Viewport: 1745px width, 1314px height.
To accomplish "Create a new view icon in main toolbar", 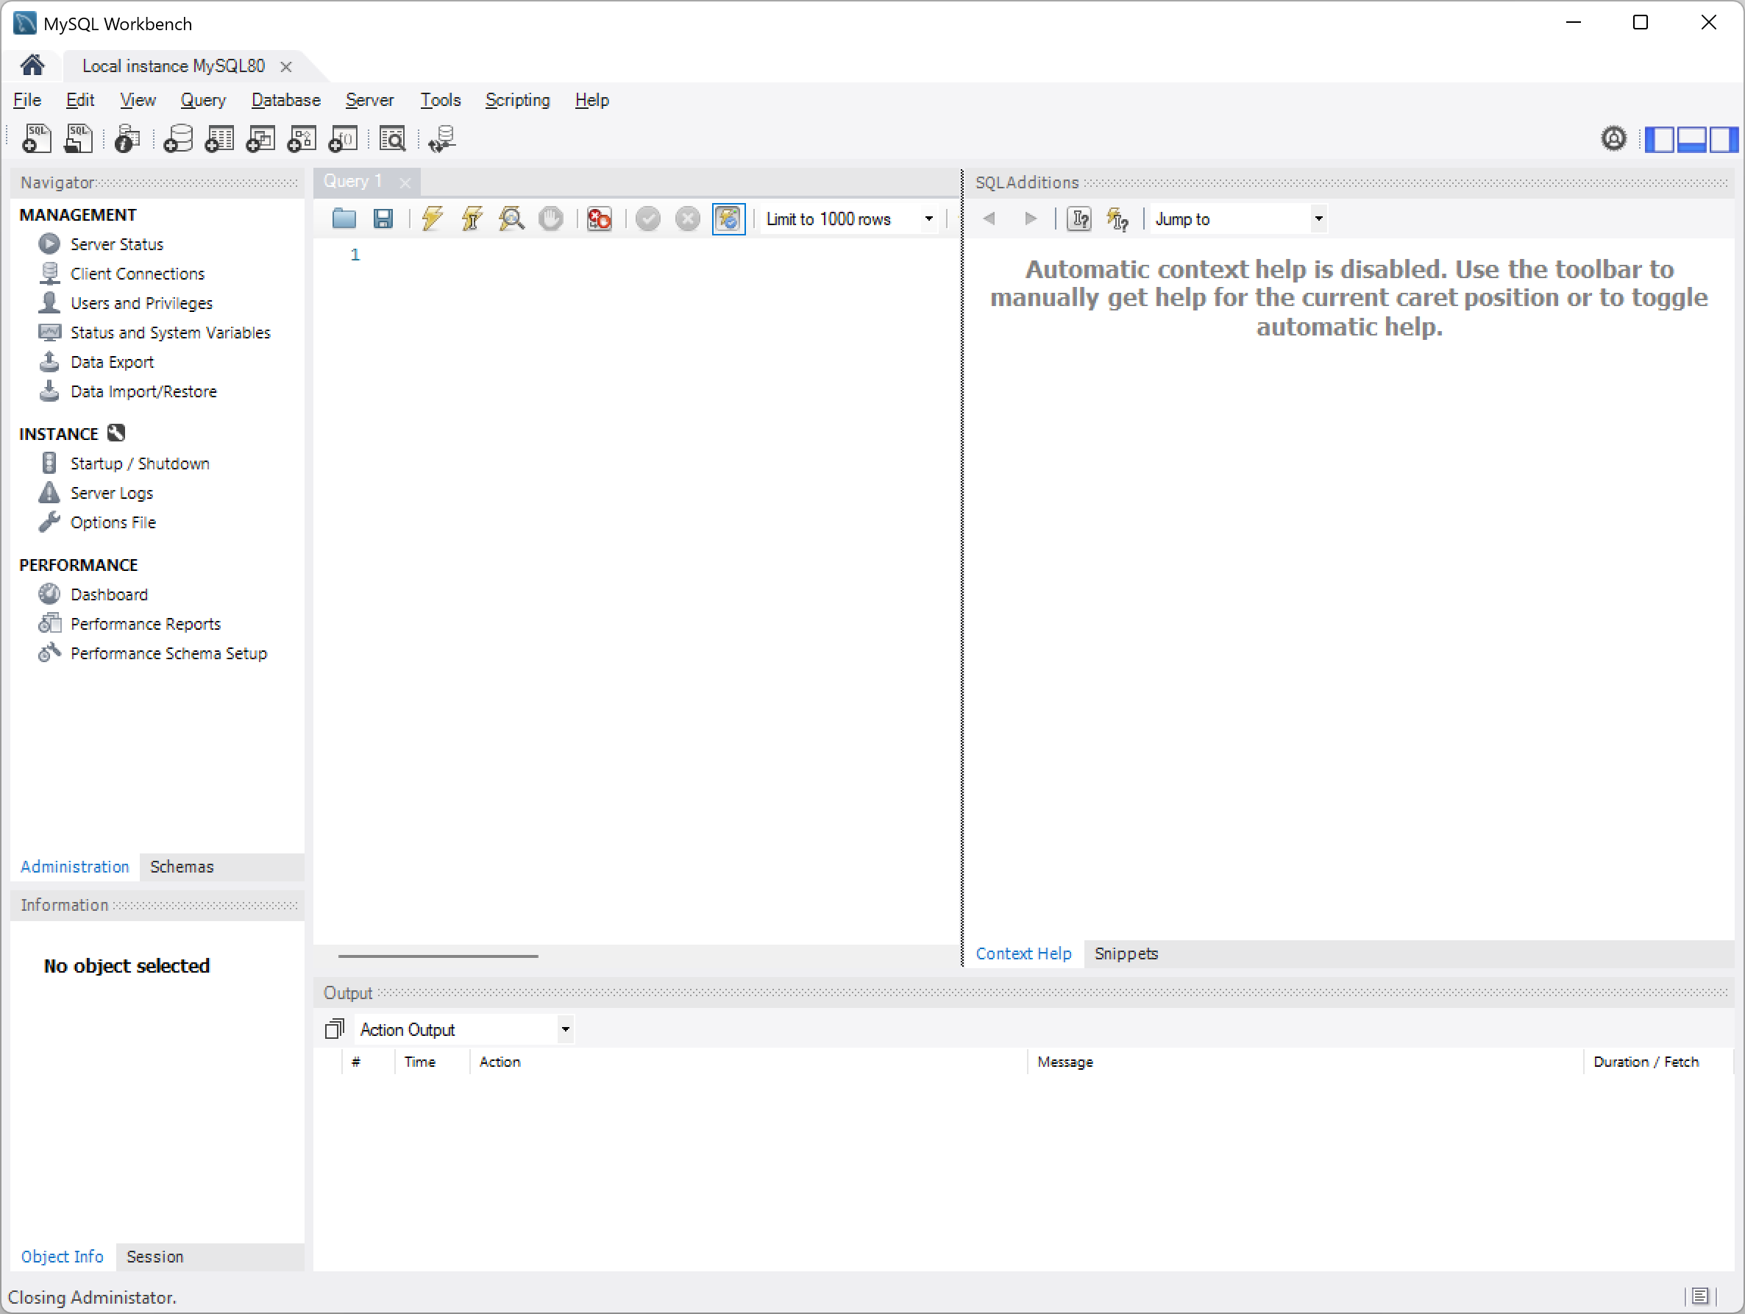I will pyautogui.click(x=260, y=139).
